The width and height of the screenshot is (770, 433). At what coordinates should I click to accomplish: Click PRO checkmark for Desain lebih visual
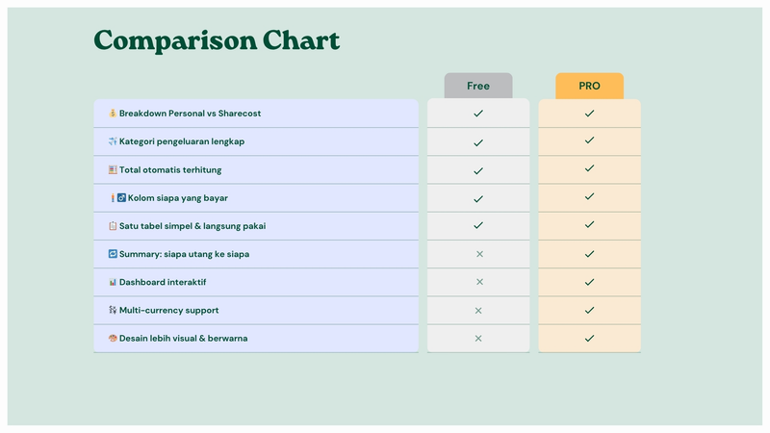pyautogui.click(x=589, y=339)
